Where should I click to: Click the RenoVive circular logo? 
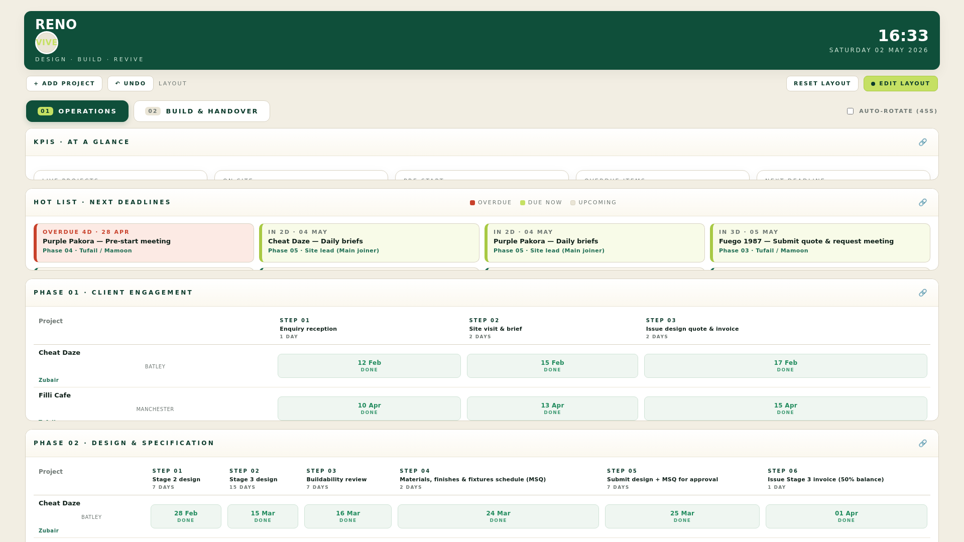pos(47,43)
